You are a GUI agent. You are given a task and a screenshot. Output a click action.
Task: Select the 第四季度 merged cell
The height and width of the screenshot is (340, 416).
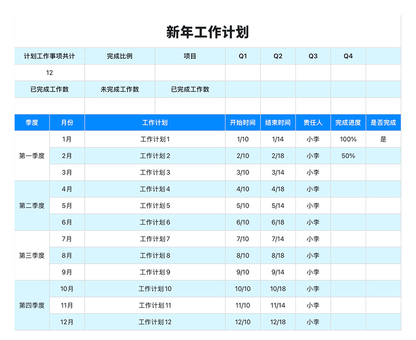pyautogui.click(x=32, y=305)
